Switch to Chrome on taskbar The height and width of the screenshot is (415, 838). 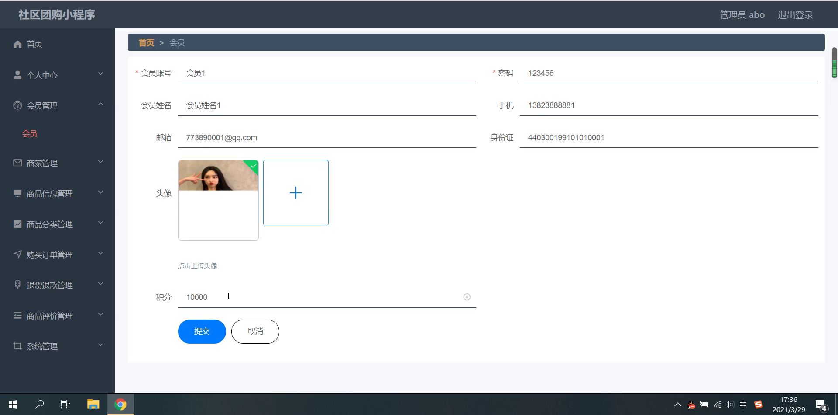click(120, 405)
